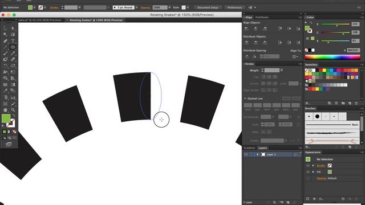Click horizontal align left icon
Viewport: 365px width, 205px height.
(x=246, y=28)
